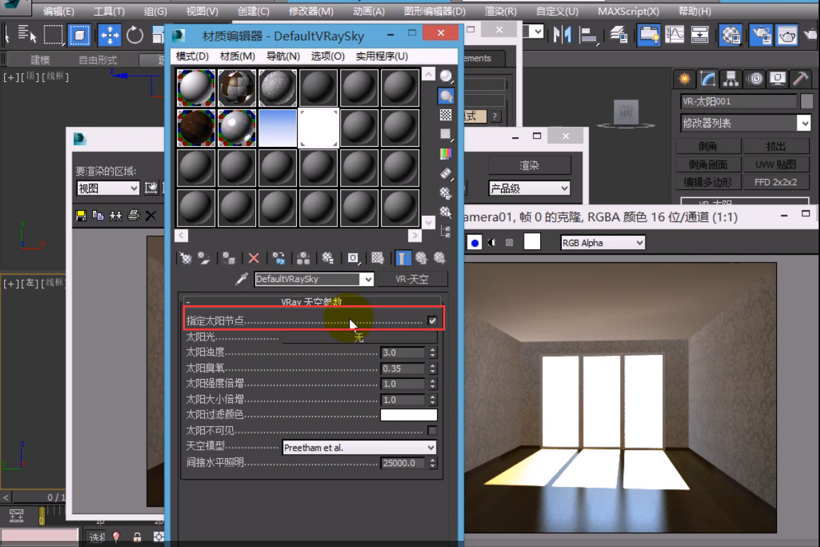
Task: Toggle the blue channel button in frame buffer
Action: 475,242
